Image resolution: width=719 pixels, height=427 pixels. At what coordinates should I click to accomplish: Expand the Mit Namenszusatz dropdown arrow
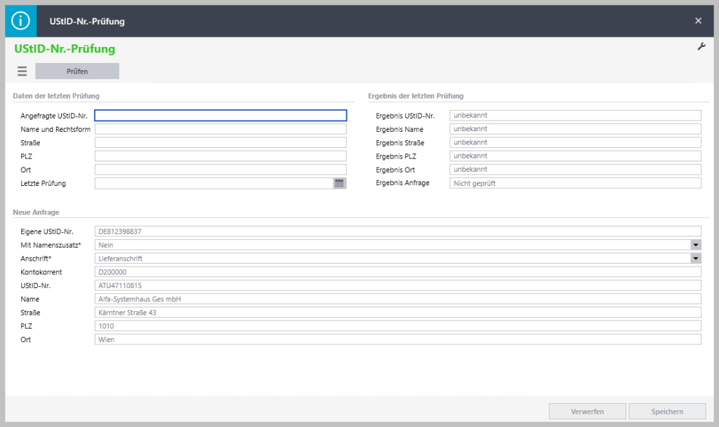coord(696,245)
